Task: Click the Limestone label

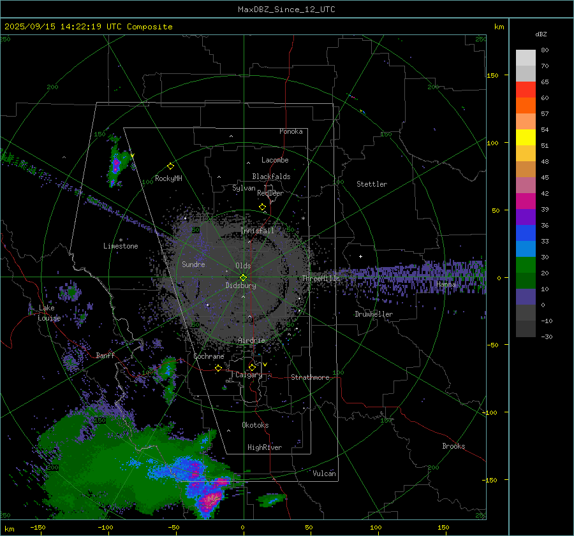Action: click(x=121, y=246)
